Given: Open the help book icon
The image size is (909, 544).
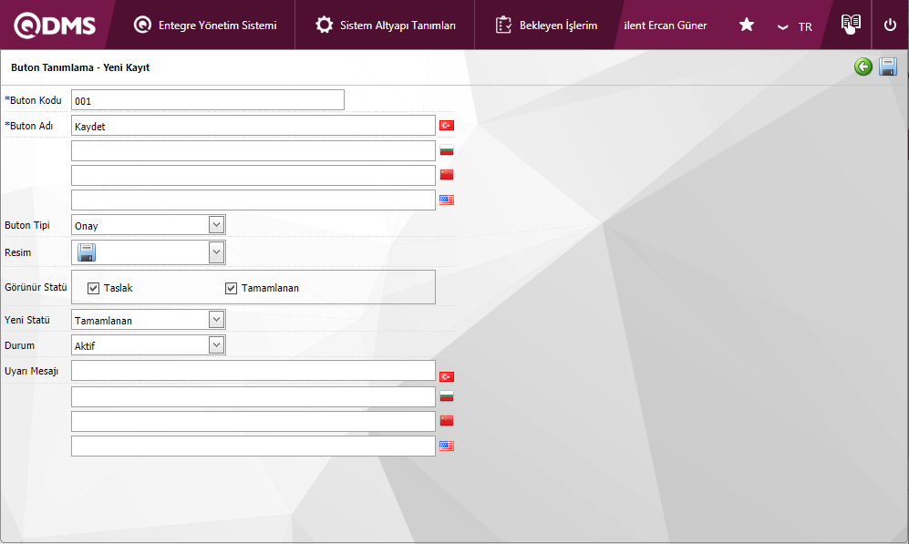Looking at the screenshot, I should click(x=851, y=24).
